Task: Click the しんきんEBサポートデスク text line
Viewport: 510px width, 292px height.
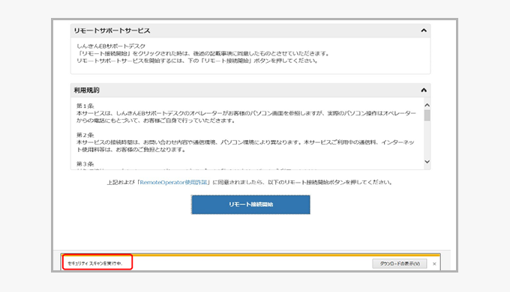Action: [111, 46]
